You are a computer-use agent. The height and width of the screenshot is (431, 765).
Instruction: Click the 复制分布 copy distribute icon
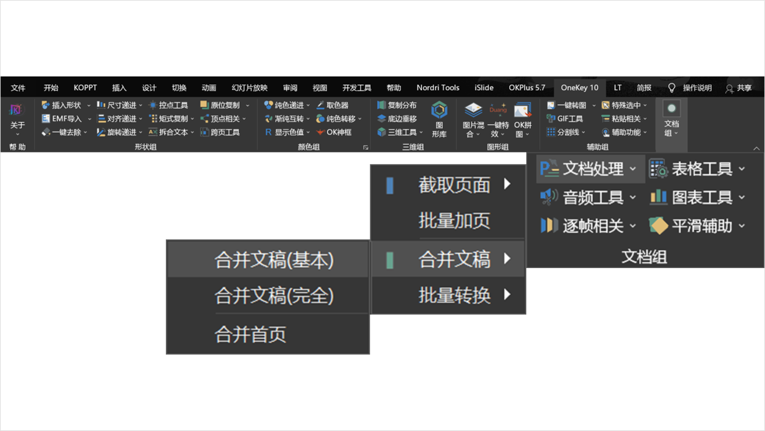pos(397,106)
